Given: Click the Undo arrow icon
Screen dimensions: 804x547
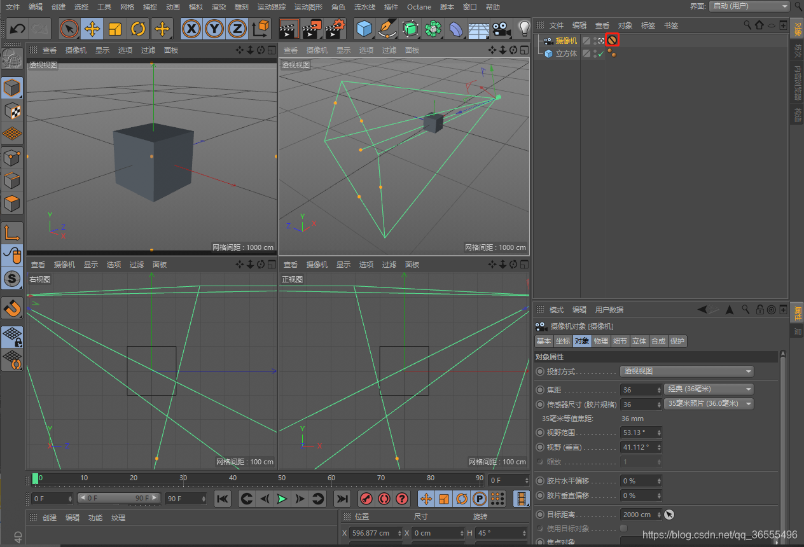Looking at the screenshot, I should (17, 29).
